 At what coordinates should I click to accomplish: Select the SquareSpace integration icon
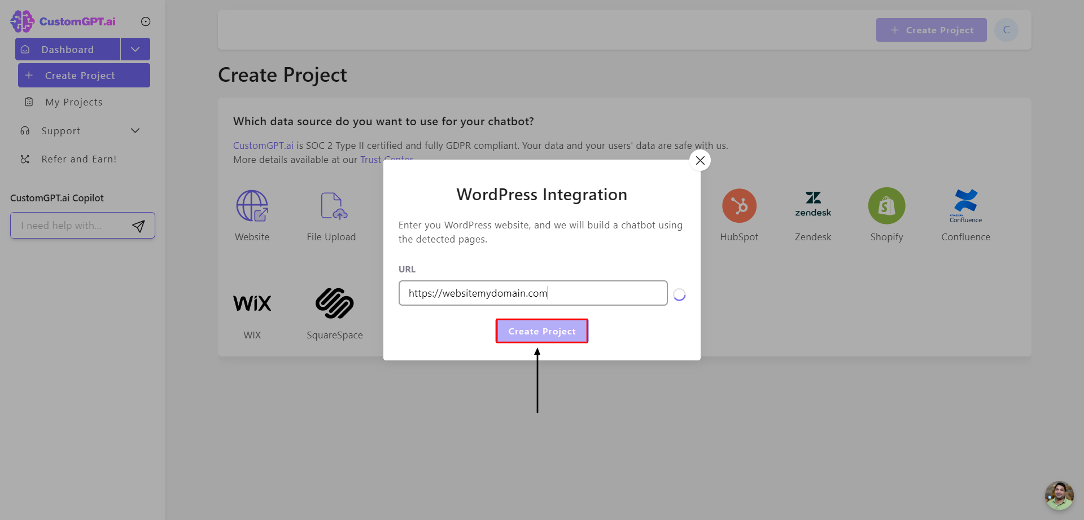click(335, 303)
